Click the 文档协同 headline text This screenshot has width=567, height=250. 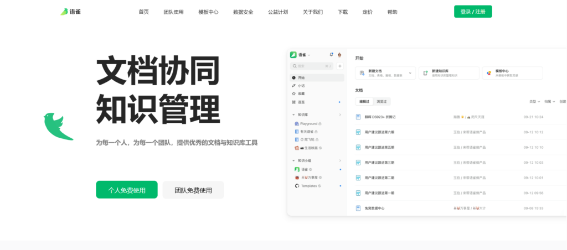point(158,71)
